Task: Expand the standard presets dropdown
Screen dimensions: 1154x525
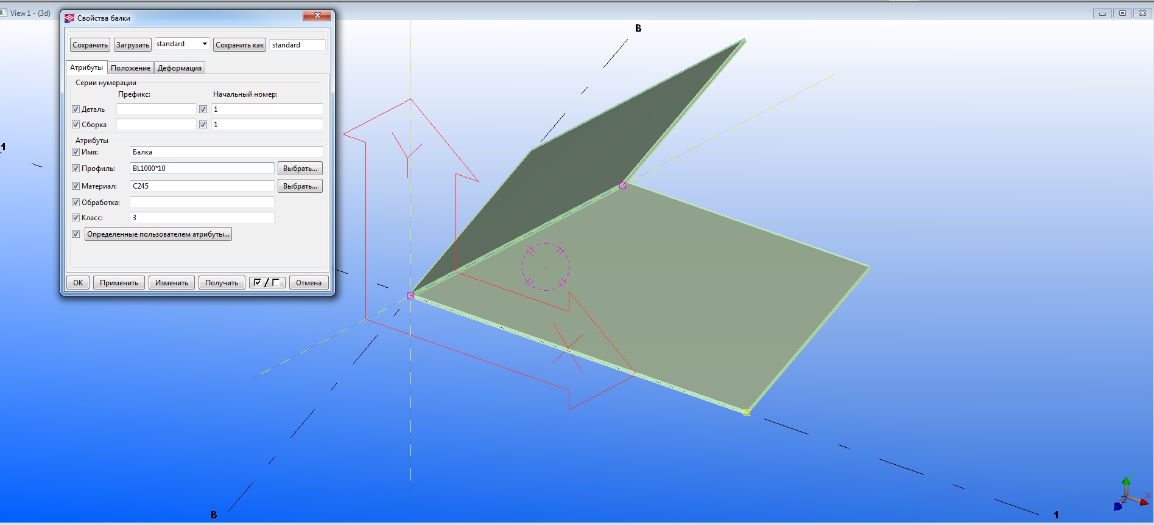Action: (x=205, y=44)
